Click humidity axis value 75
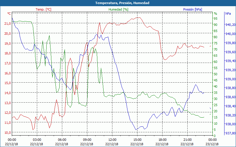The height and width of the screenshot is (147, 236). pos(216,43)
